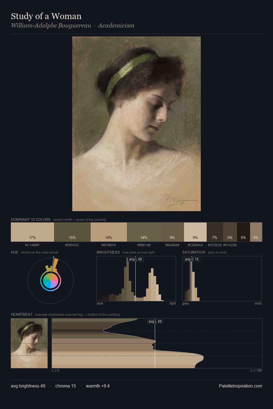Click the hex code text #58543C
Screen dimensions: 273x409
pos(72,245)
